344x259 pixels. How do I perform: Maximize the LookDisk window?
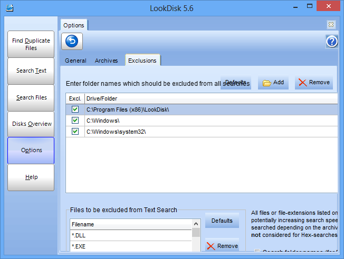(x=310, y=6)
